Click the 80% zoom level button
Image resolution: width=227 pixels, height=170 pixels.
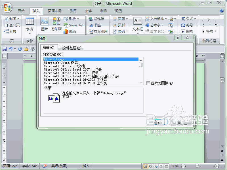(175, 166)
